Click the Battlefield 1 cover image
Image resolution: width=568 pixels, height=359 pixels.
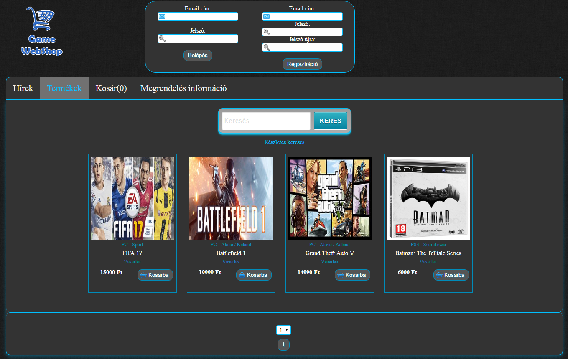(x=231, y=198)
